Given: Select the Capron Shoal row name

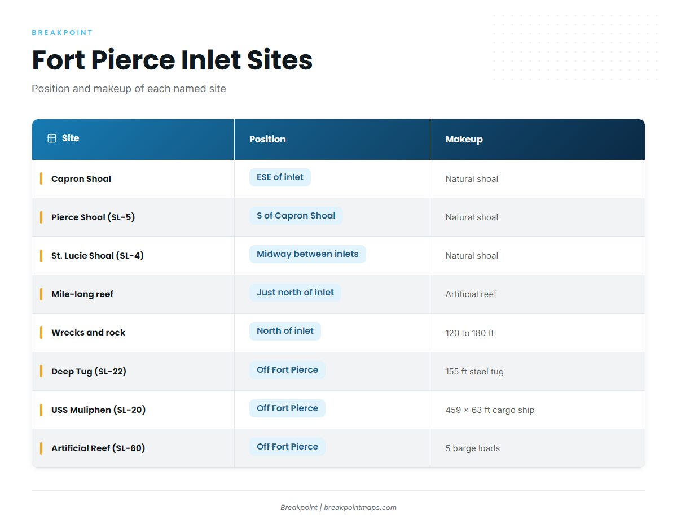Looking at the screenshot, I should (x=81, y=179).
